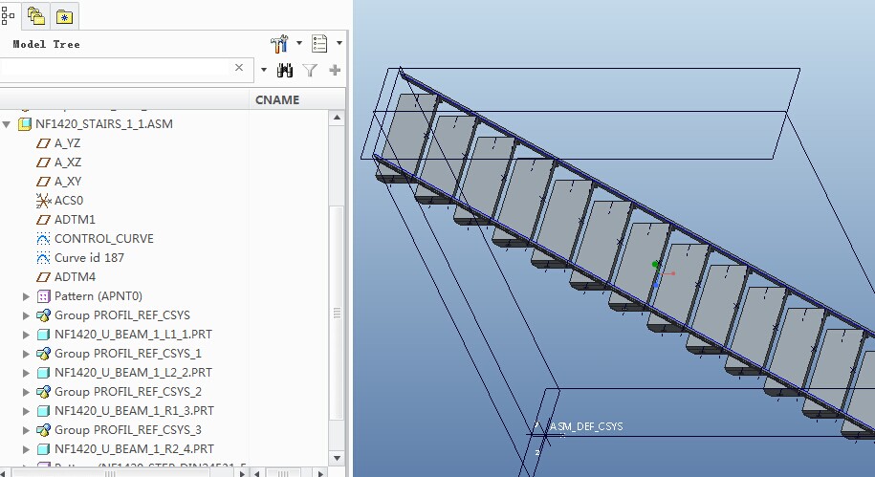Viewport: 875px width, 477px height.
Task: Click the Curve id 187 icon
Action: point(43,258)
